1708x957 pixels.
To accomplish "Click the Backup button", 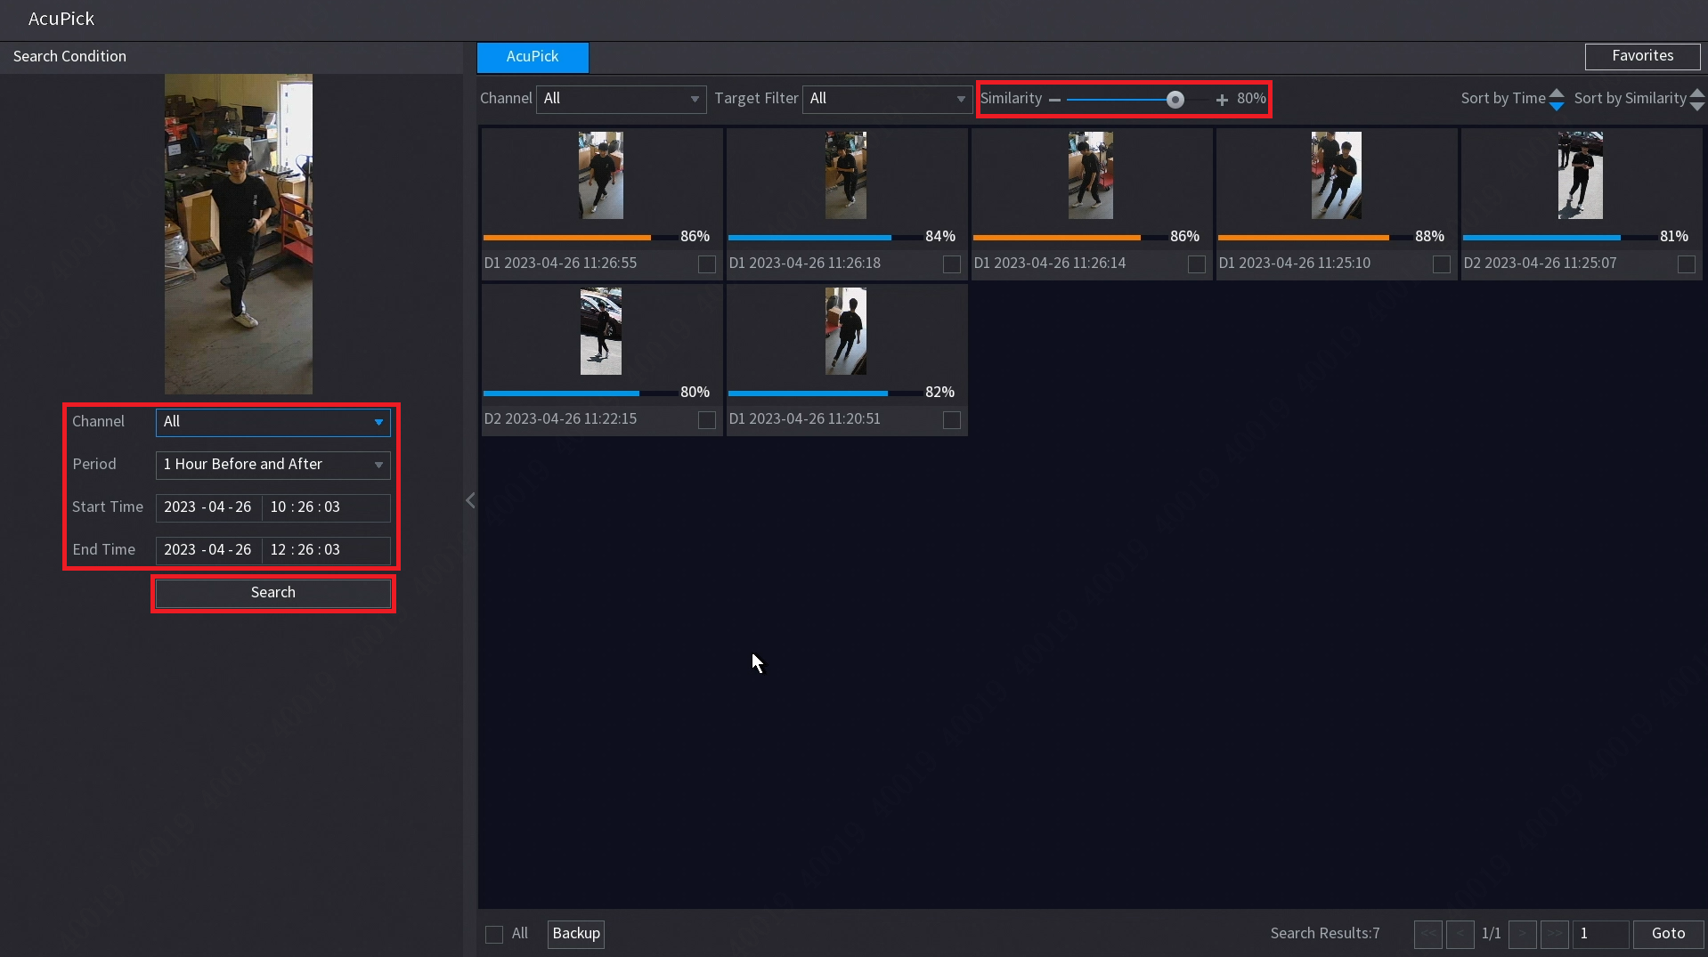I will 575,934.
